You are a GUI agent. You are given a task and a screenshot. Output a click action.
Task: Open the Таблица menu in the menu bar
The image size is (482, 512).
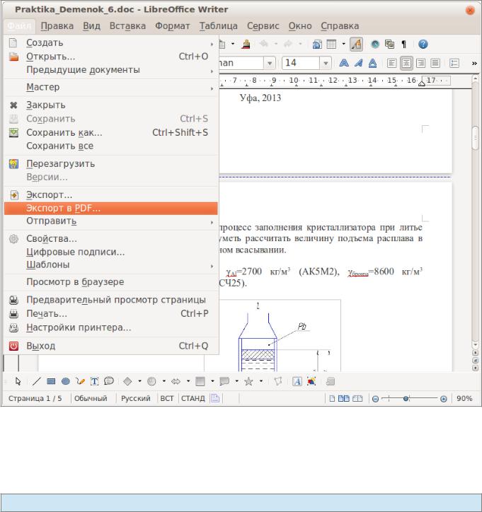tap(219, 25)
